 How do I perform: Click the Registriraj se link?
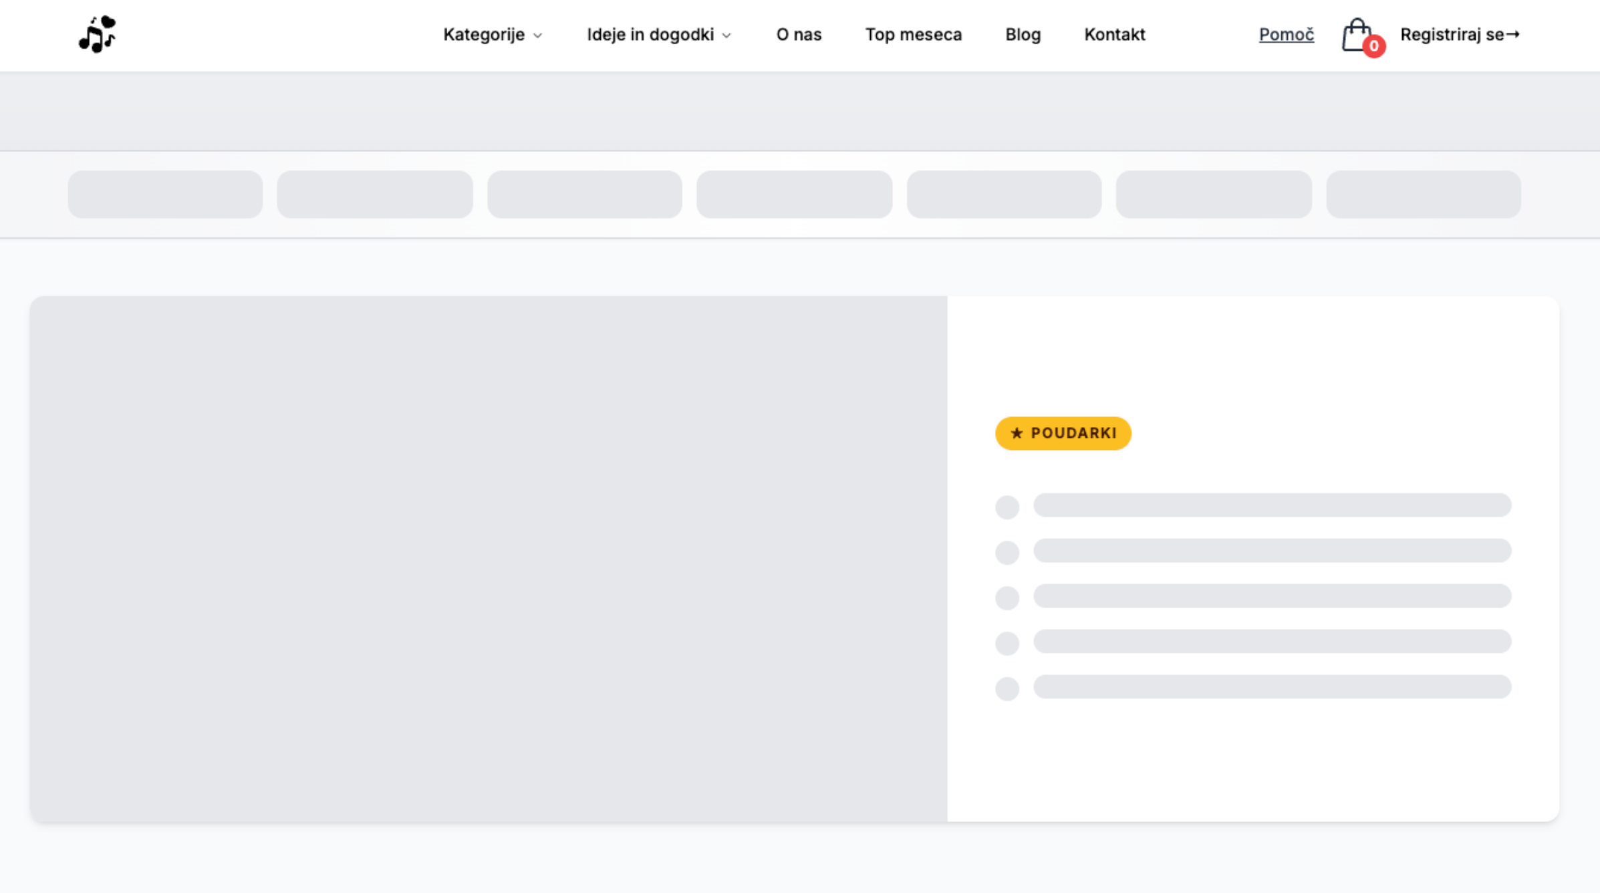click(x=1452, y=34)
